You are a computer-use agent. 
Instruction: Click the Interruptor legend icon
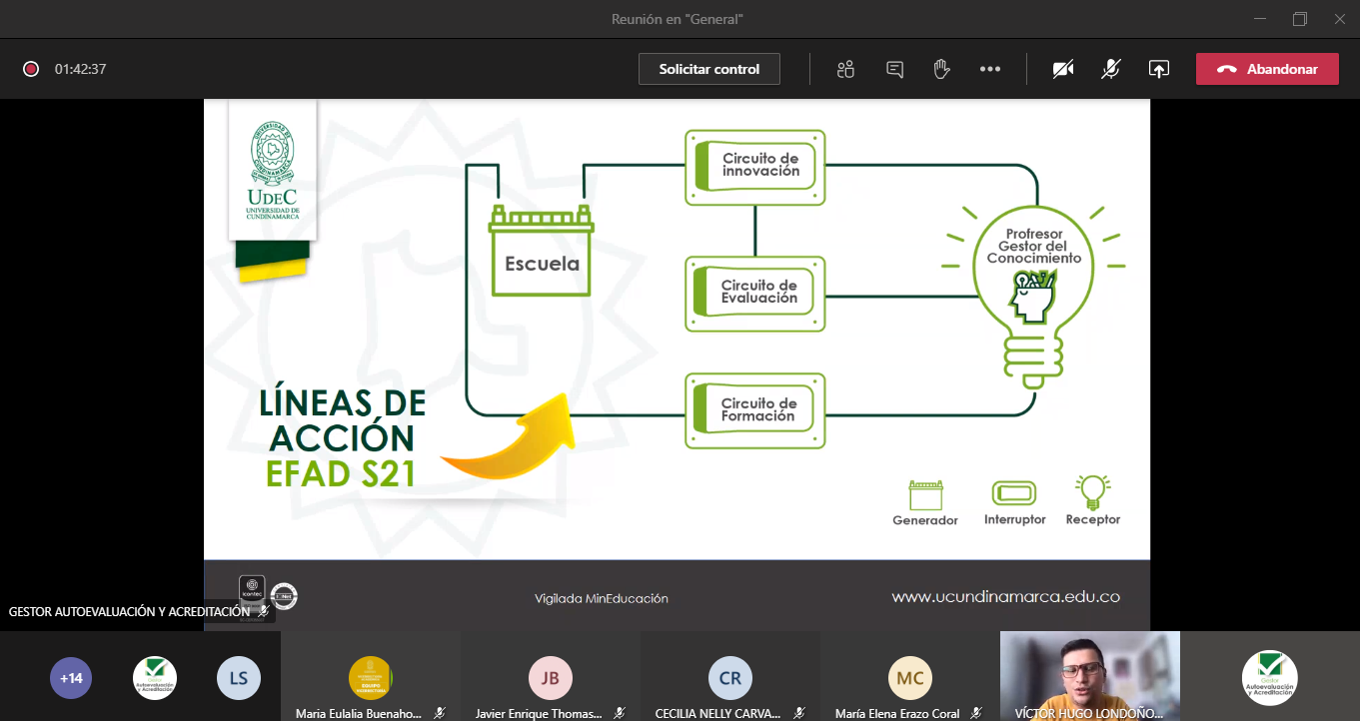pos(1014,493)
